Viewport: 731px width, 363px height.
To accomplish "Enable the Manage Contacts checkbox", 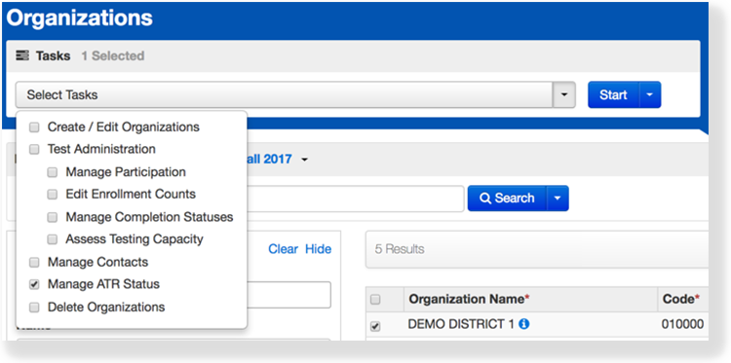I will click(x=34, y=263).
